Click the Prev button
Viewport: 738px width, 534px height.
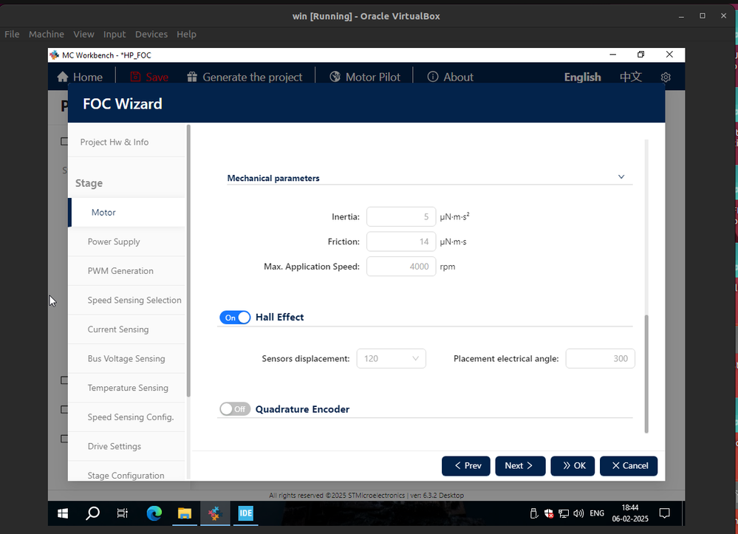(x=466, y=466)
